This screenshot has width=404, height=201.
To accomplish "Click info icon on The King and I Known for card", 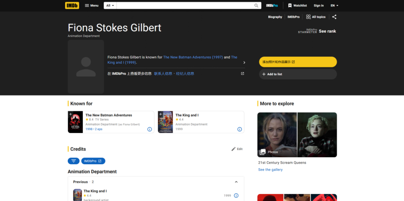I will tap(240, 129).
